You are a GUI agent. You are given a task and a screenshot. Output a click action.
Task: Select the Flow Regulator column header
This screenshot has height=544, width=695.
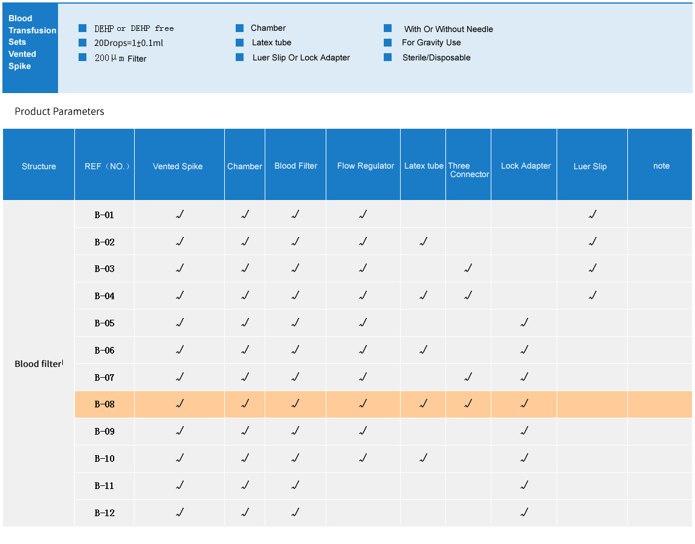[x=365, y=166]
